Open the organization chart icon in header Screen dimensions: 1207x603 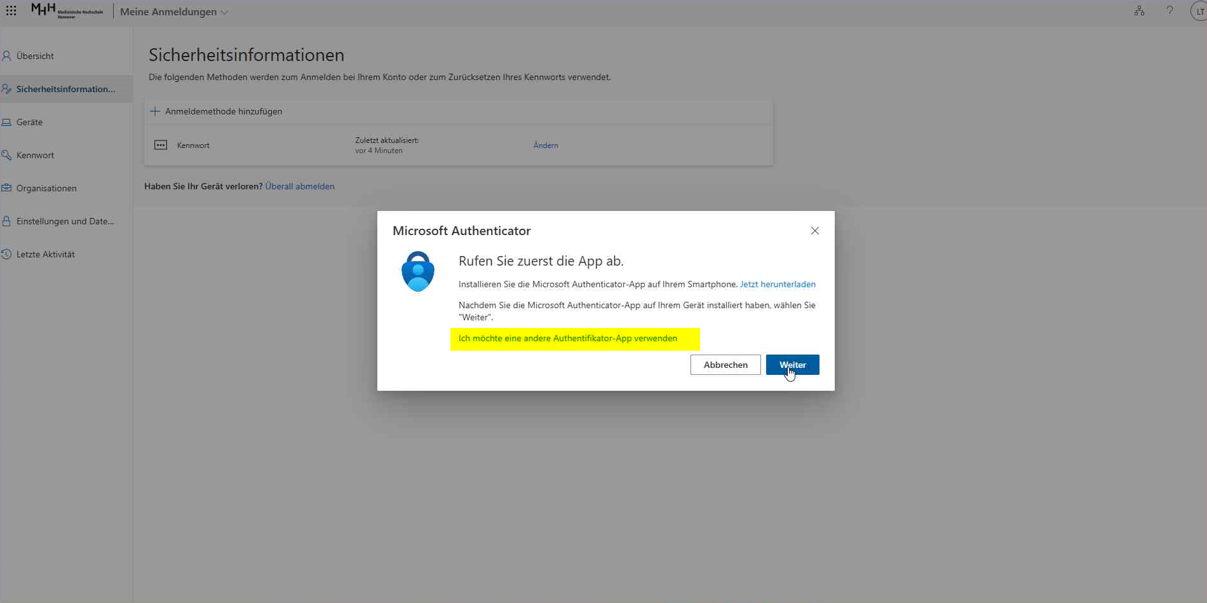point(1139,11)
